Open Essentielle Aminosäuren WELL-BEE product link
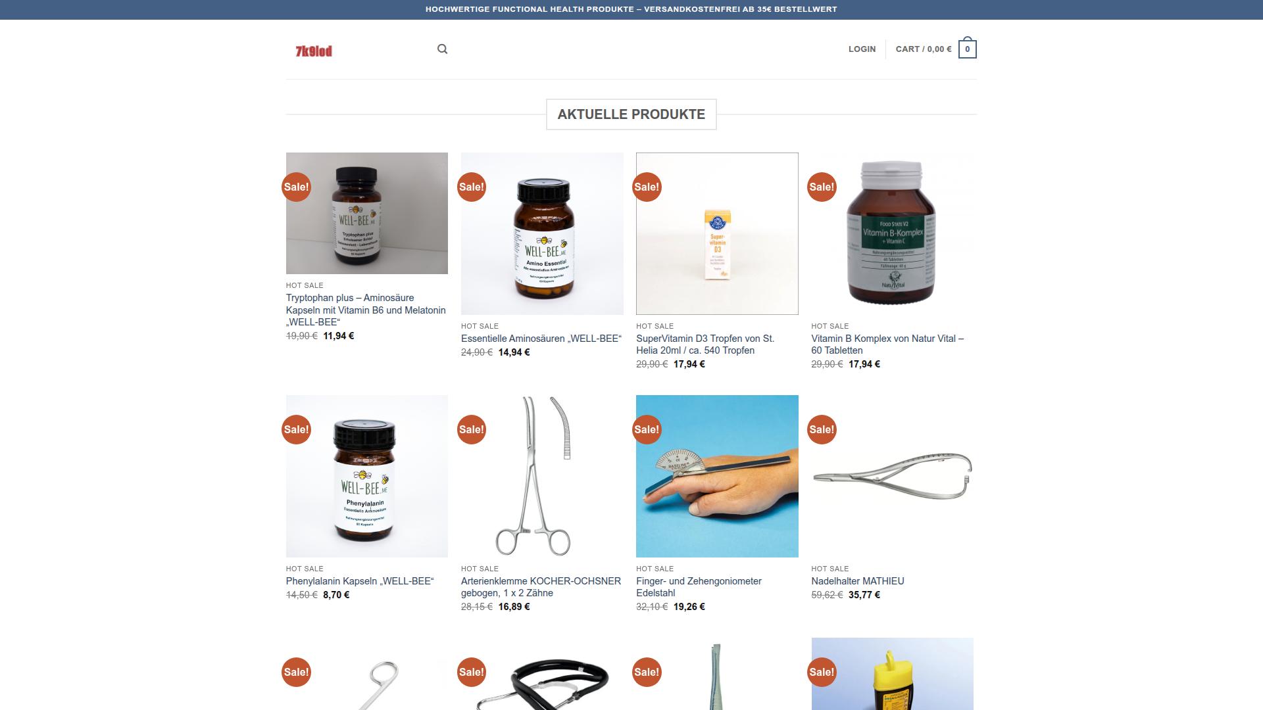 point(541,339)
